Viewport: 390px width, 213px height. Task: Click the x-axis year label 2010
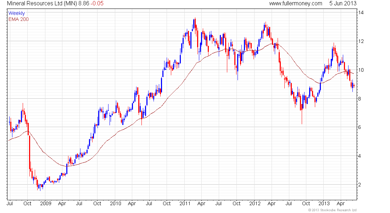[116, 203]
